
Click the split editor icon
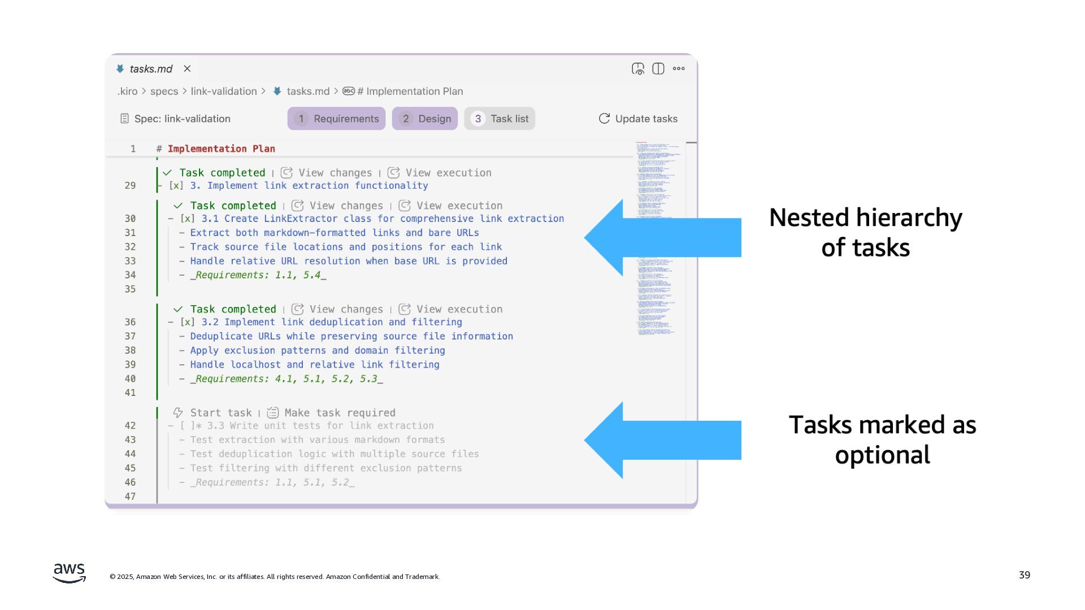click(x=658, y=69)
